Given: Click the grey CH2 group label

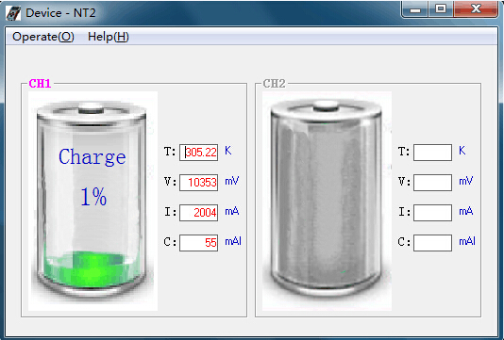Looking at the screenshot, I should [x=274, y=84].
